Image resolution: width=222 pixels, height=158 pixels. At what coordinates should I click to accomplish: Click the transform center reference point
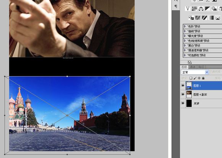tap(67, 115)
